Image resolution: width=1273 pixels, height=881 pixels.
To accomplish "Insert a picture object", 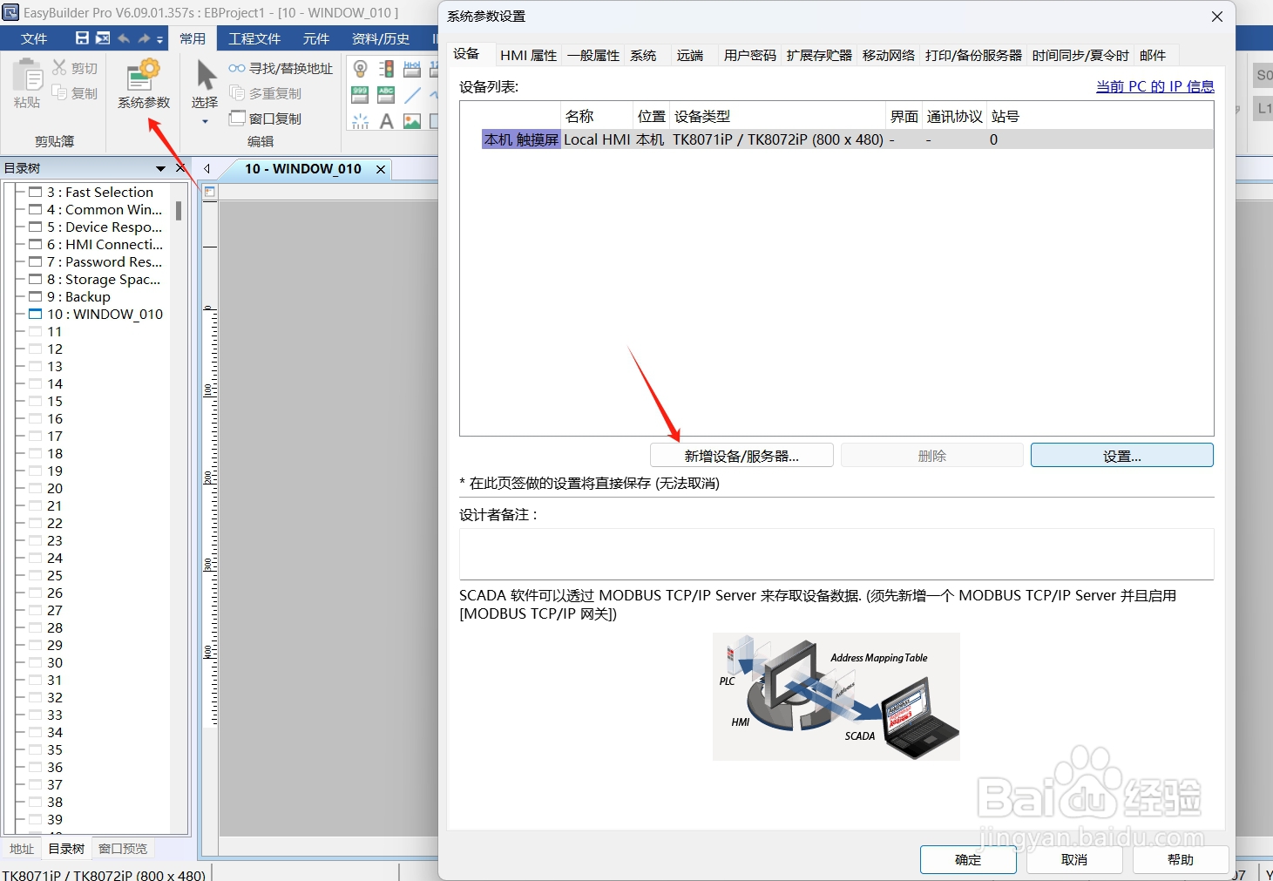I will pos(413,121).
